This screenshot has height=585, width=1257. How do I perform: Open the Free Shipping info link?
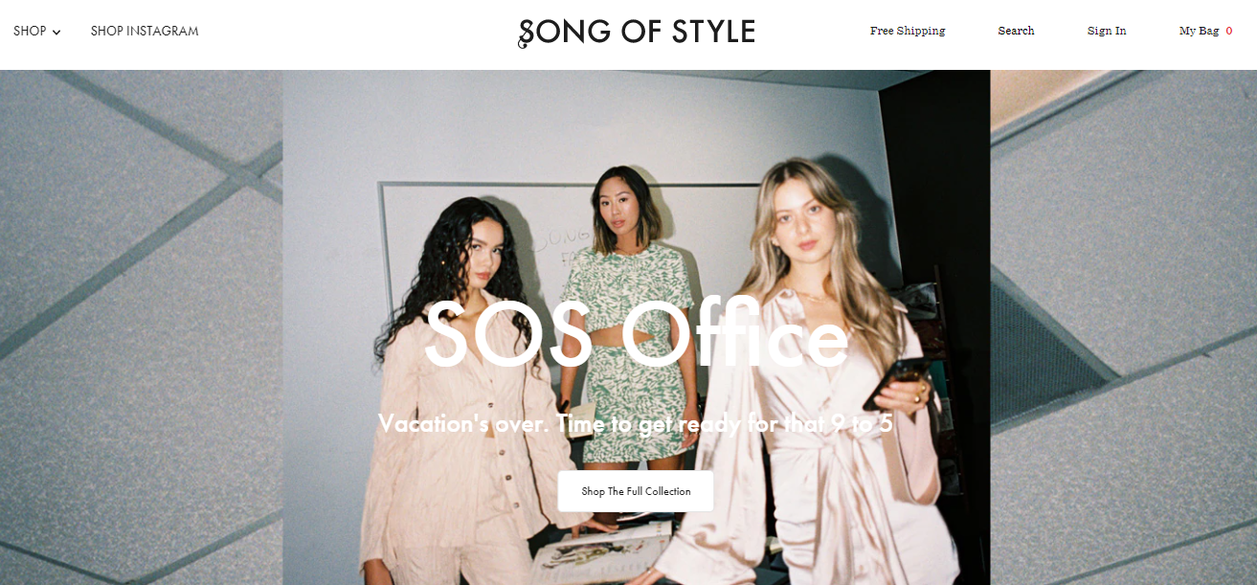point(908,31)
